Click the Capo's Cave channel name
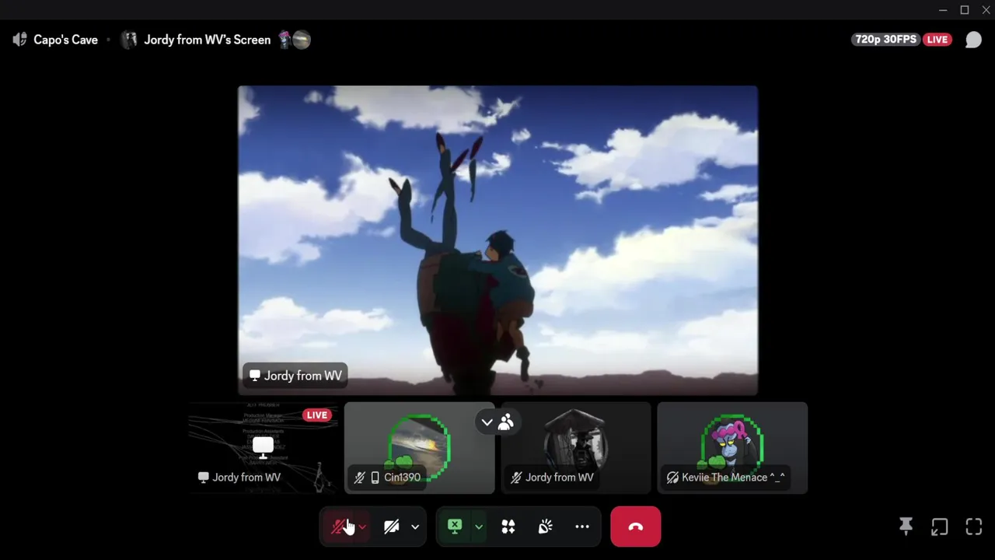Viewport: 995px width, 560px height. [x=66, y=40]
